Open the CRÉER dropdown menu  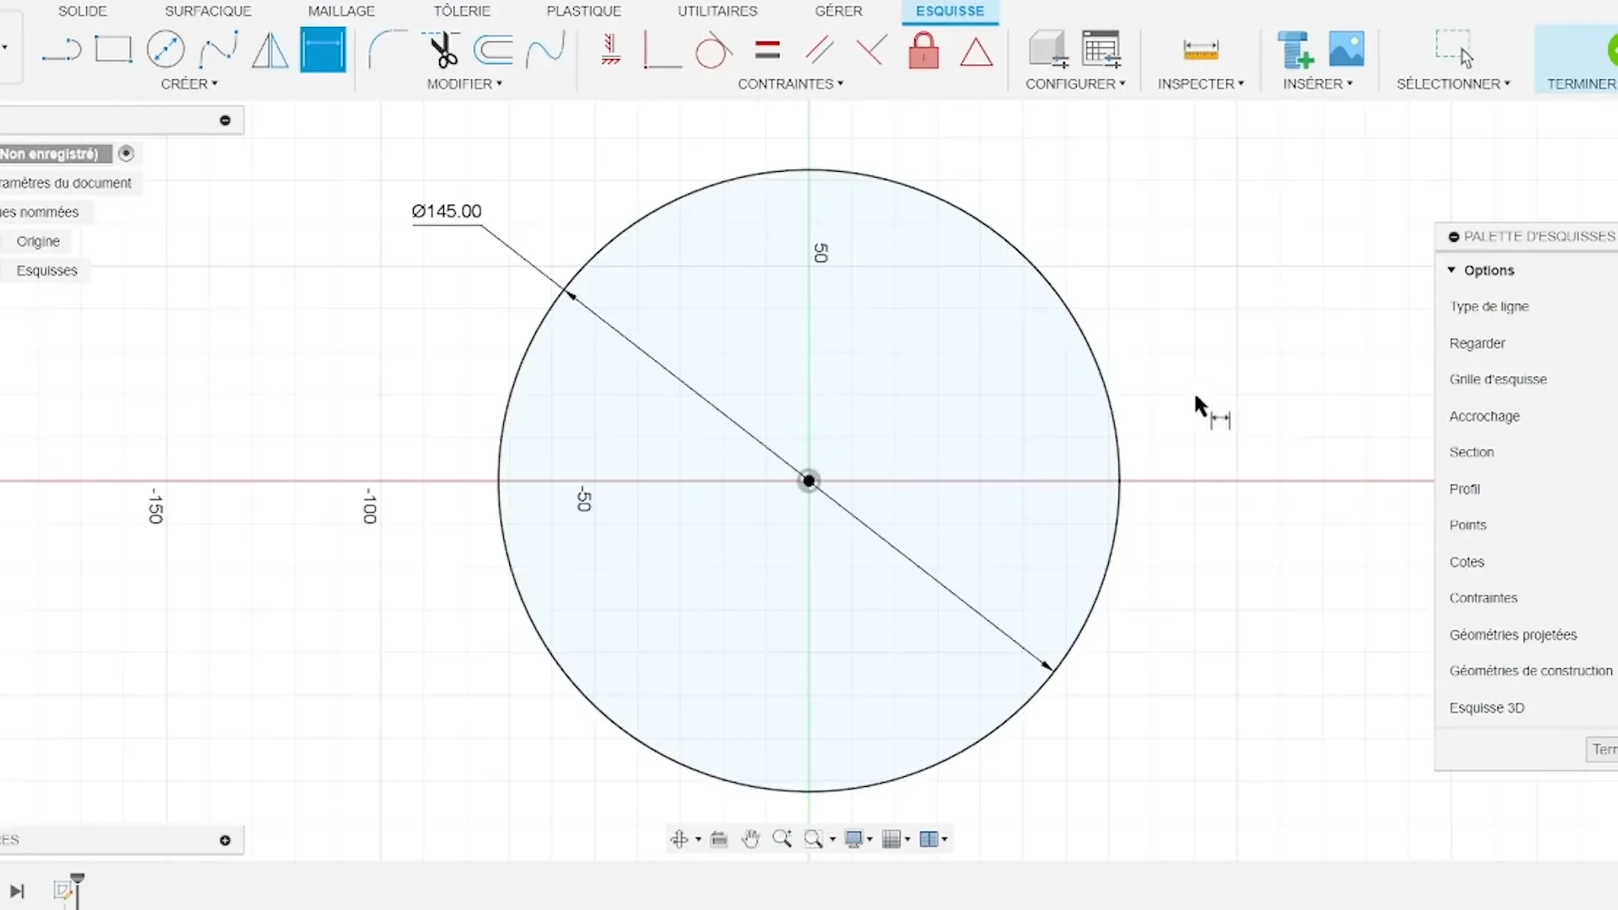click(190, 83)
